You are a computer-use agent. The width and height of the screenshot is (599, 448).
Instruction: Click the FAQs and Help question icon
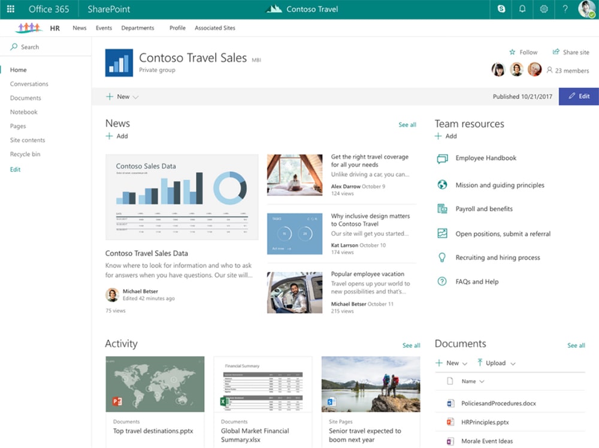[x=442, y=282]
